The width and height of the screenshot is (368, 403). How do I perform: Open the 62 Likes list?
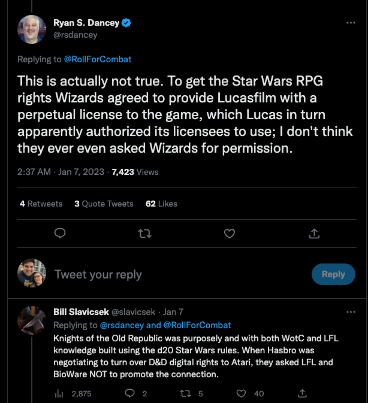[161, 204]
